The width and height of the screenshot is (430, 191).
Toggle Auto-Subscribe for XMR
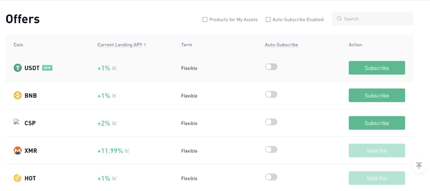pyautogui.click(x=271, y=149)
